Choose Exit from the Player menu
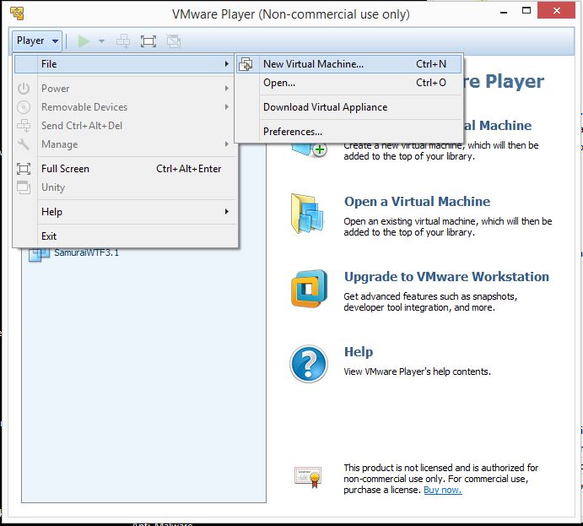Image resolution: width=583 pixels, height=526 pixels. (125, 236)
